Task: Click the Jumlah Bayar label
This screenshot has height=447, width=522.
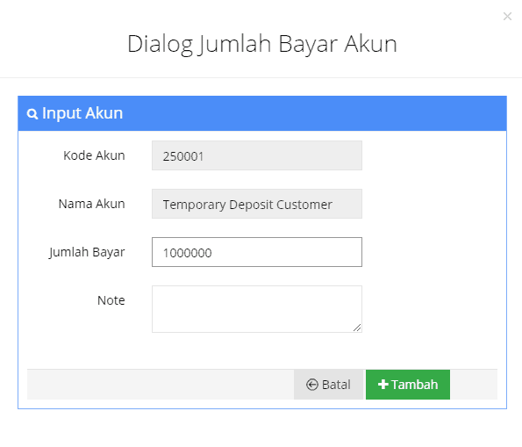Action: pos(87,252)
